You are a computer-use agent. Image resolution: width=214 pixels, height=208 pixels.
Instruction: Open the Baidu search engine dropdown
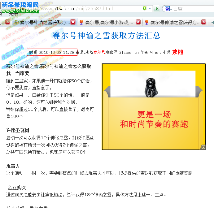[171, 10]
